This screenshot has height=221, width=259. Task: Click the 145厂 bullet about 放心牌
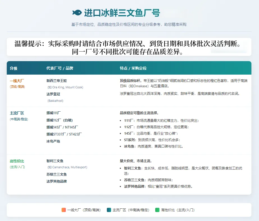(x=151, y=133)
